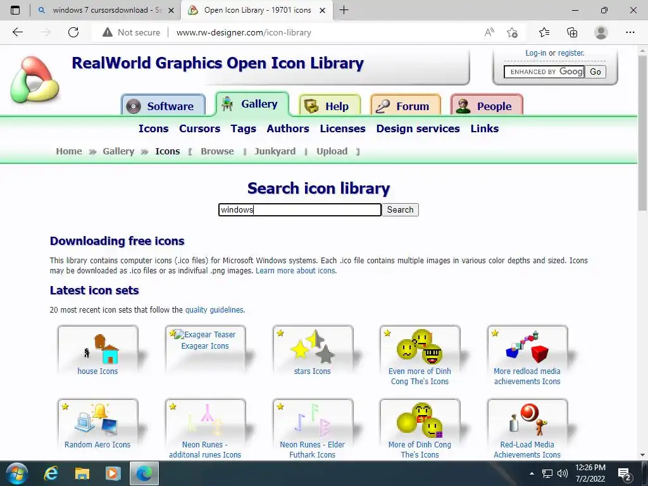Click the RealWorld Graphics logo
The height and width of the screenshot is (486, 648).
click(x=35, y=79)
